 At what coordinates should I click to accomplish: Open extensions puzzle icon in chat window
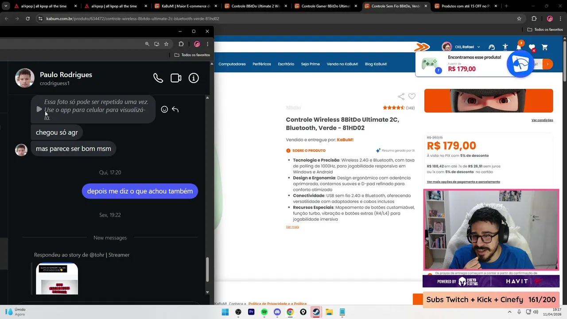(181, 44)
